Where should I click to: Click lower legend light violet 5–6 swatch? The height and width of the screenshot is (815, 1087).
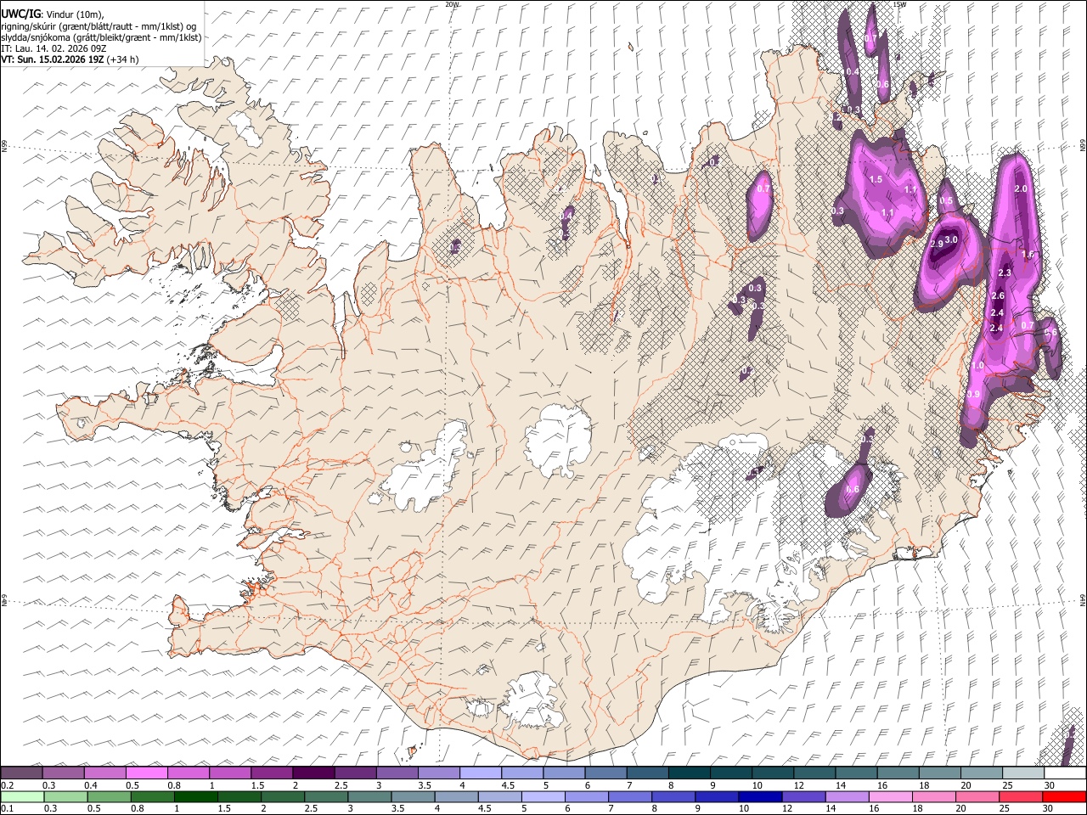543,797
